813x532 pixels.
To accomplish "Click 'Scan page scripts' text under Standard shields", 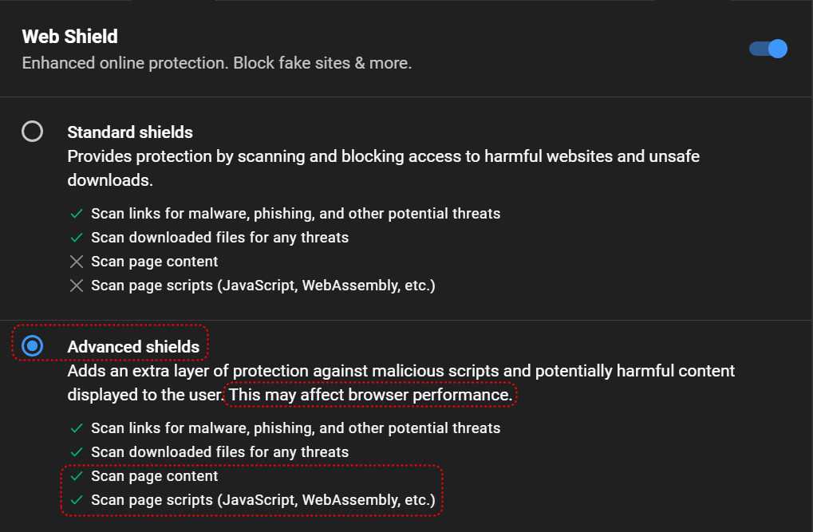I will pyautogui.click(x=263, y=286).
